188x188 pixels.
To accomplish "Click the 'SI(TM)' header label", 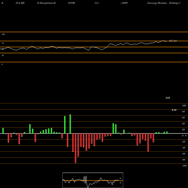I will point(71,3).
